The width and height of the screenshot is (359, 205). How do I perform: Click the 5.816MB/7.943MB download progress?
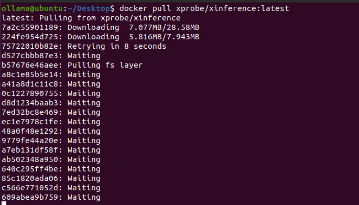click(x=164, y=37)
